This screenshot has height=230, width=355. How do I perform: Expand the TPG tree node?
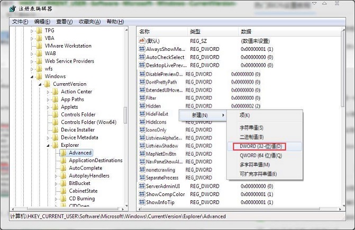point(32,31)
